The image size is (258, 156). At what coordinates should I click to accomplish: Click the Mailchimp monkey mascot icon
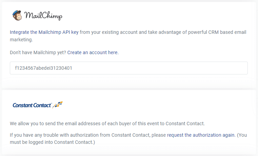(17, 15)
